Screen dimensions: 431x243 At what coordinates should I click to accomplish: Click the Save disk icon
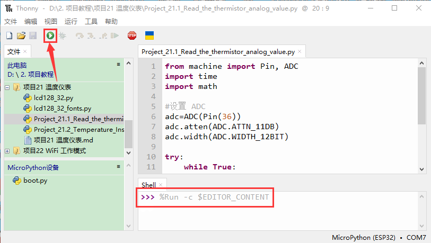pyautogui.click(x=33, y=35)
